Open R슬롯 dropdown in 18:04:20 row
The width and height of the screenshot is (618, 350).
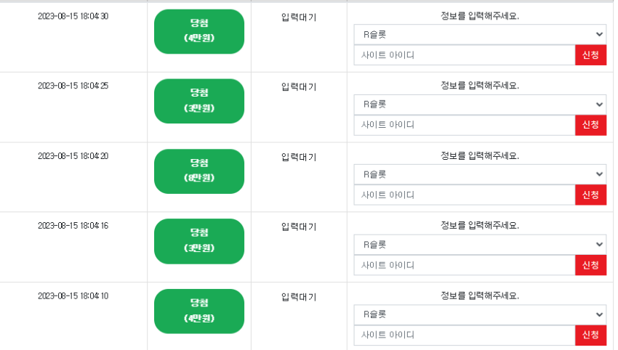(480, 174)
